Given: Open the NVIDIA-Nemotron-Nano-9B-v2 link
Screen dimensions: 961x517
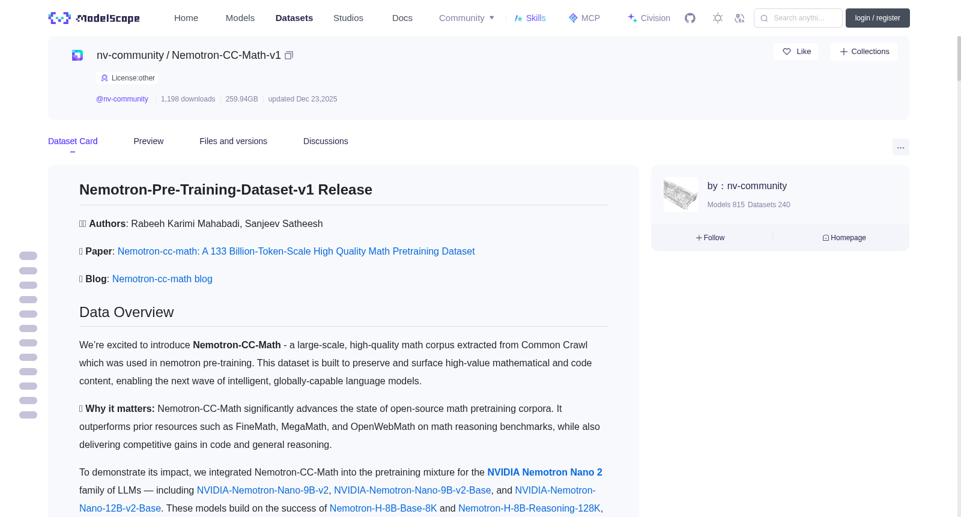Looking at the screenshot, I should tap(262, 490).
